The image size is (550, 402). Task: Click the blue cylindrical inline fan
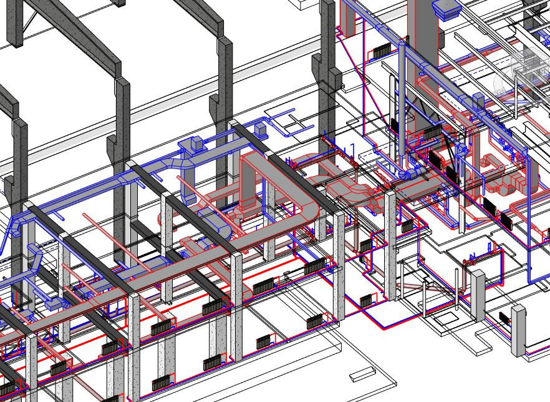[410, 174]
